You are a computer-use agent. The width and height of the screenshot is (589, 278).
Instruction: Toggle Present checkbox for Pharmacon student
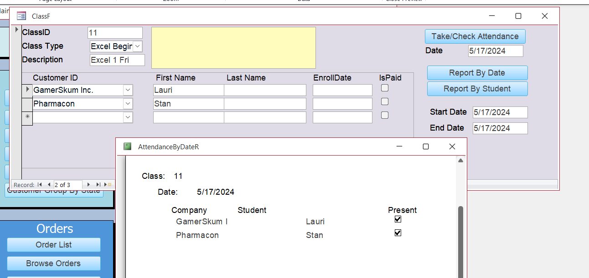click(398, 233)
